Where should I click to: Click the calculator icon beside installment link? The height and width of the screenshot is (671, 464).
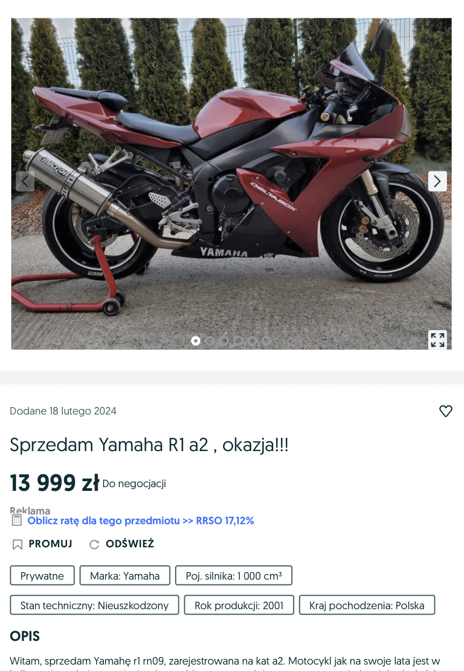(17, 520)
